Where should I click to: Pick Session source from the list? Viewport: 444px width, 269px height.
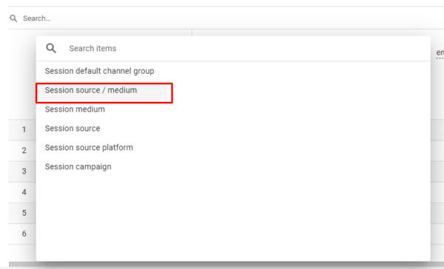73,129
